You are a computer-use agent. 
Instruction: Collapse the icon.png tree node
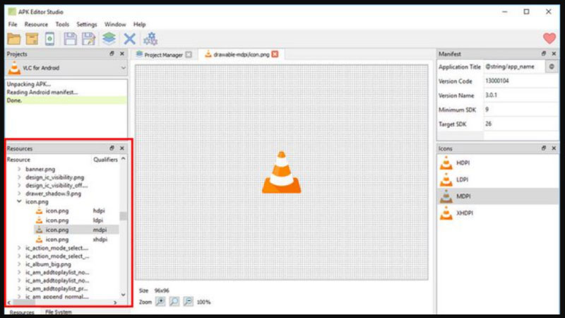click(20, 201)
